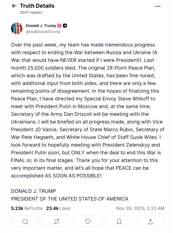Click the PRESIDENT OF THE UNITED STATES line
This screenshot has height=233, width=173.
tap(70, 199)
